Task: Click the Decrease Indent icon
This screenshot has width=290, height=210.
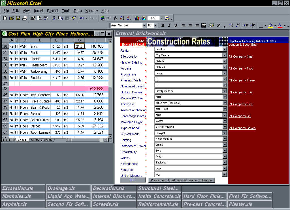Action: [x=246, y=25]
